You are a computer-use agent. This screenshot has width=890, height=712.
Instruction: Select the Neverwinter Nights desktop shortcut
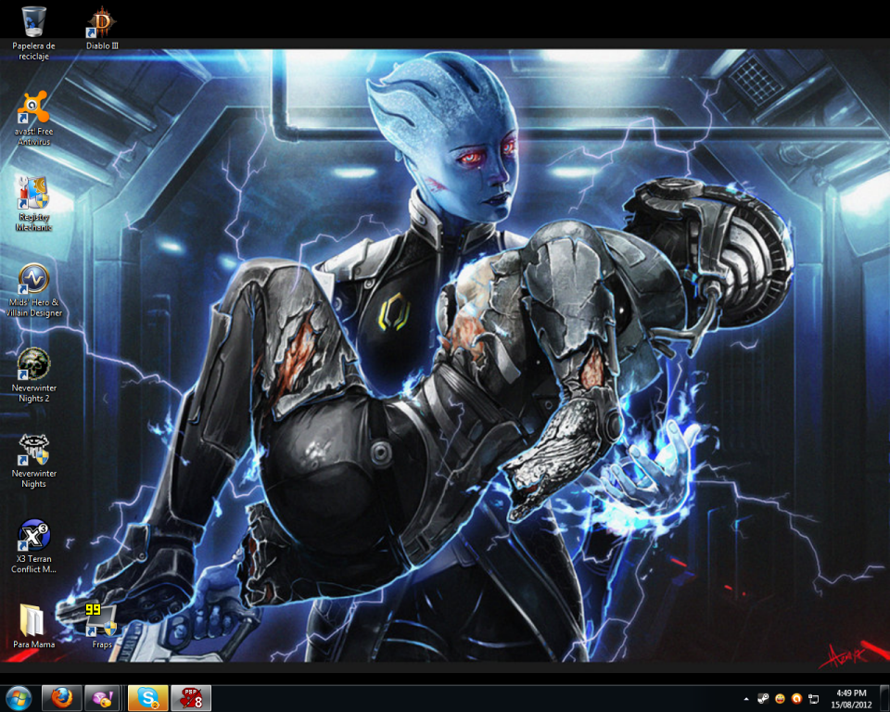[x=33, y=451]
